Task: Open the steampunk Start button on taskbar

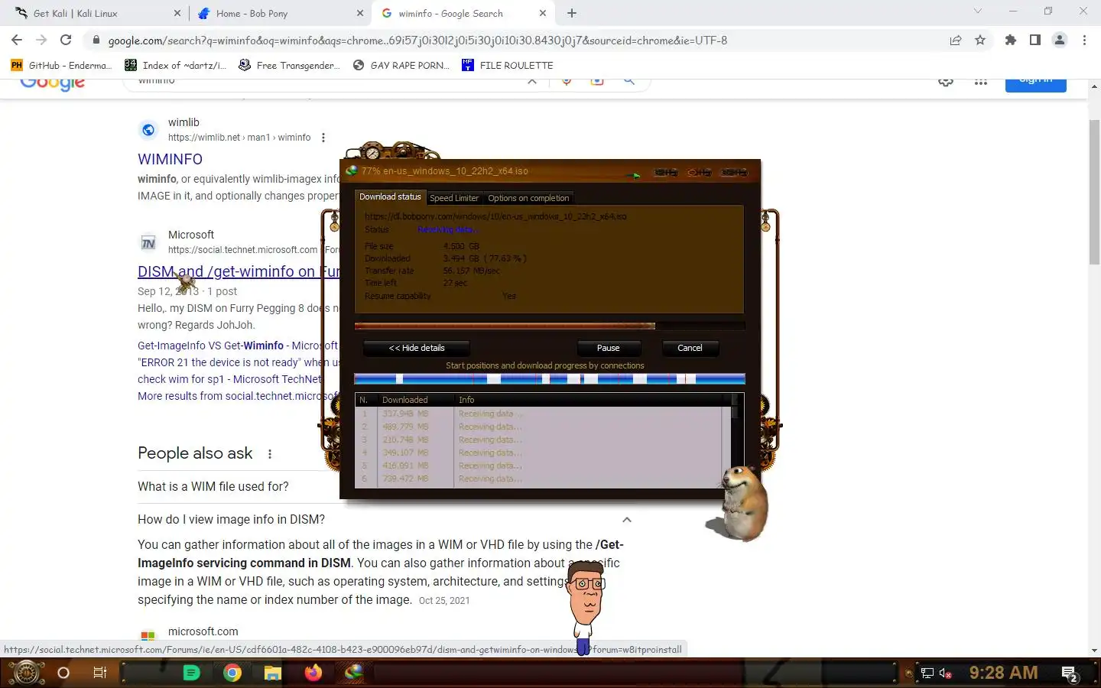Action: [x=26, y=673]
